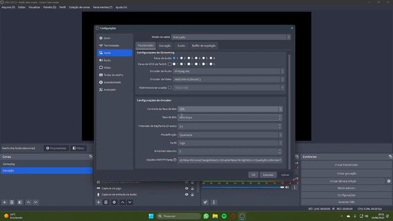Image resolution: width=393 pixels, height=221 pixels.
Task: Remove the selected scene with trash icon
Action: [x=12, y=202]
